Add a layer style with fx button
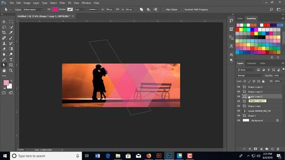The width and height of the screenshot is (285, 160). (250, 149)
